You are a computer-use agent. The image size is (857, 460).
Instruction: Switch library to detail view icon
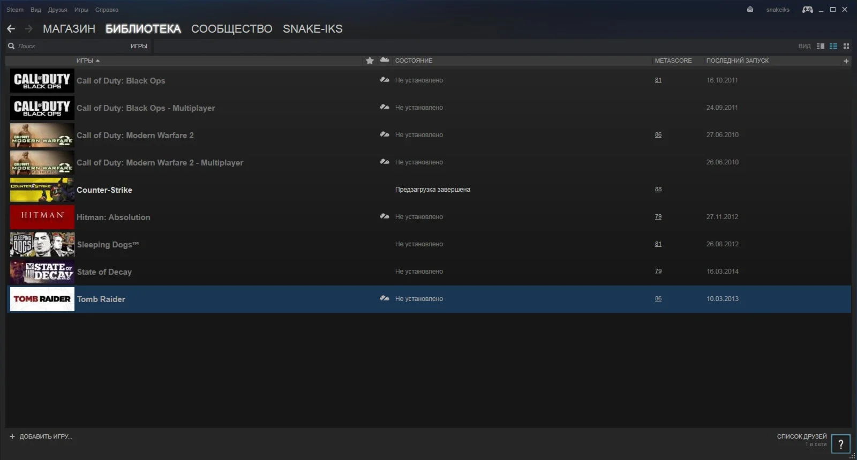820,46
